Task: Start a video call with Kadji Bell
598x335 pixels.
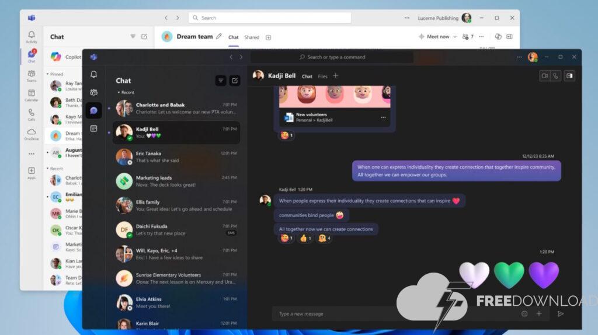Action: tap(545, 75)
